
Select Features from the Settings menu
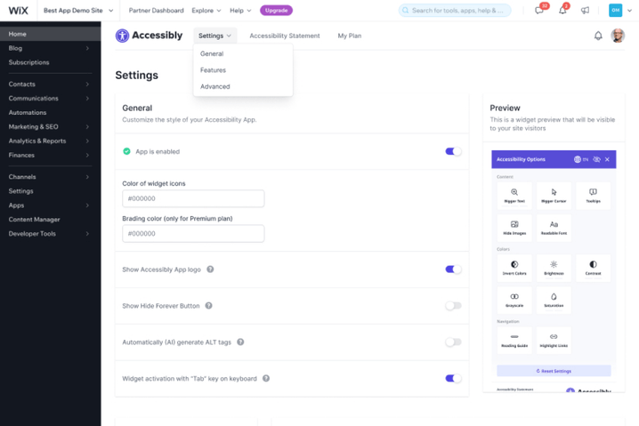click(214, 70)
